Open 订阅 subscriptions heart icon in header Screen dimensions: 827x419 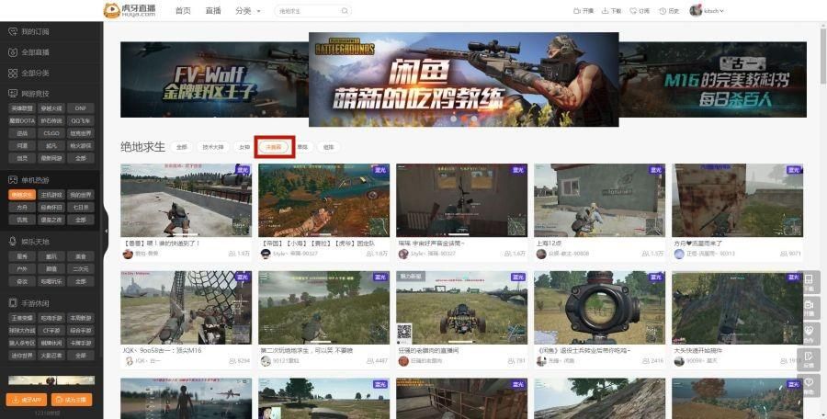click(x=633, y=10)
